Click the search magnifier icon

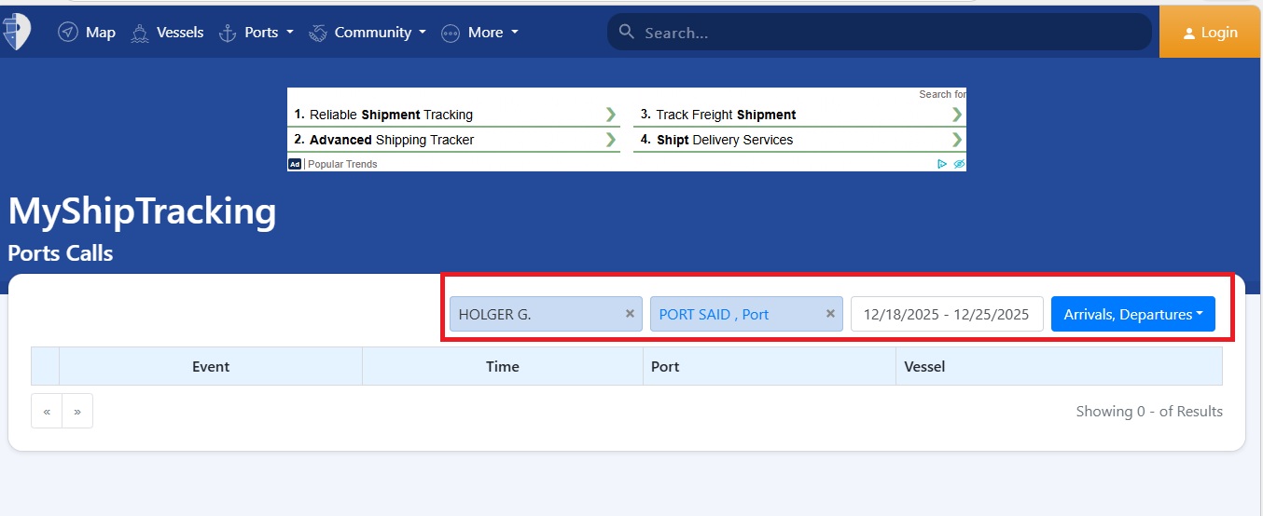tap(627, 33)
